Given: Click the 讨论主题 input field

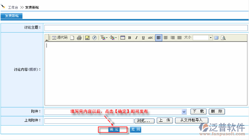Looking at the screenshot, I should (146, 28).
